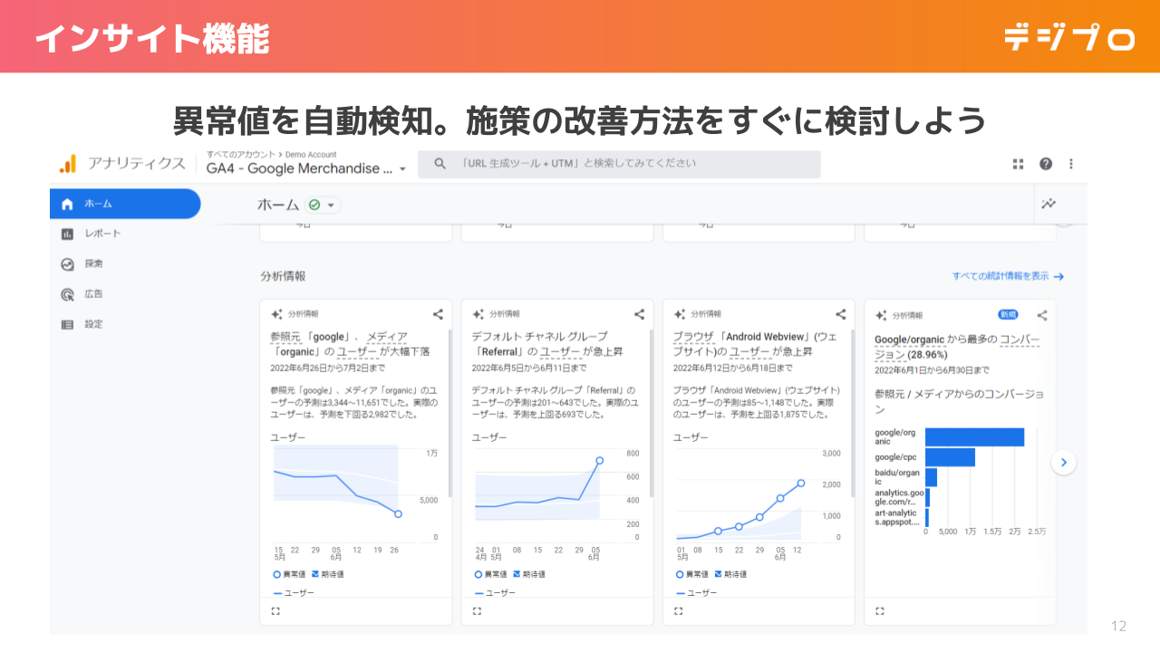This screenshot has width=1160, height=652.
Task: Click the Demo Account breadcrumb text
Action: pyautogui.click(x=311, y=154)
